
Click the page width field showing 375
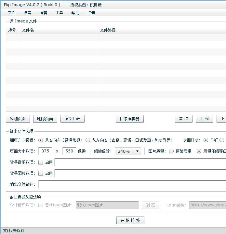pyautogui.click(x=45, y=151)
